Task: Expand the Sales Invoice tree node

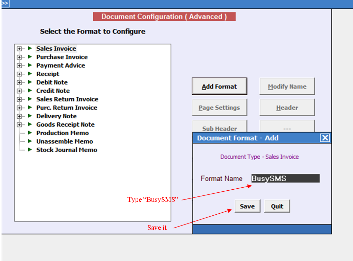Action: point(19,49)
